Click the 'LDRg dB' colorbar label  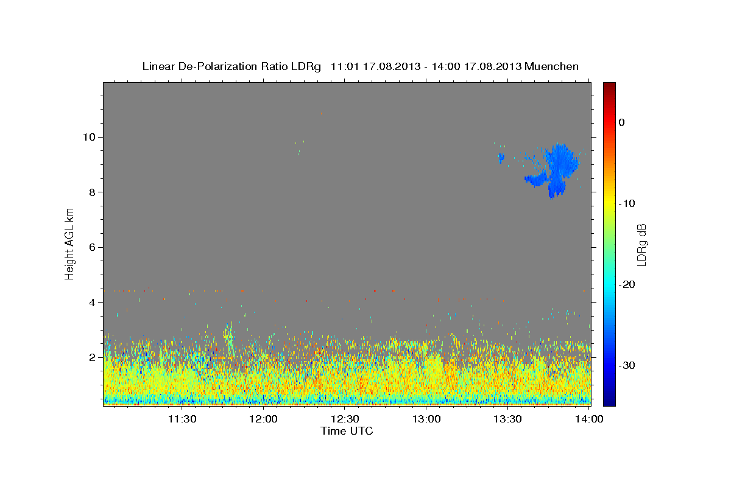click(641, 244)
